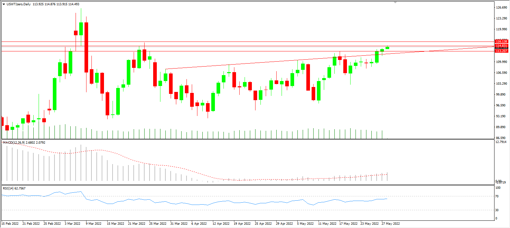The height and width of the screenshot is (228, 510).
Task: Select the MACD(12,26,9) indicator label
Action: pos(14,143)
